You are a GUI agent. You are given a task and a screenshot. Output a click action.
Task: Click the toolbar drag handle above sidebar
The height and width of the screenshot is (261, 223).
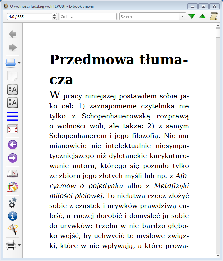point(13,25)
